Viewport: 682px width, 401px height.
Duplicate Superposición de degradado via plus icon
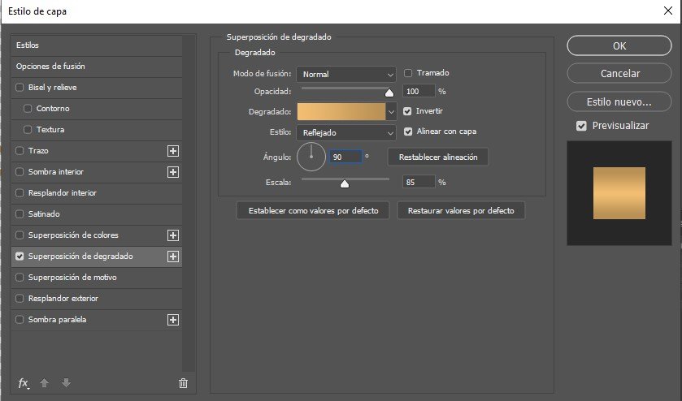pyautogui.click(x=172, y=257)
